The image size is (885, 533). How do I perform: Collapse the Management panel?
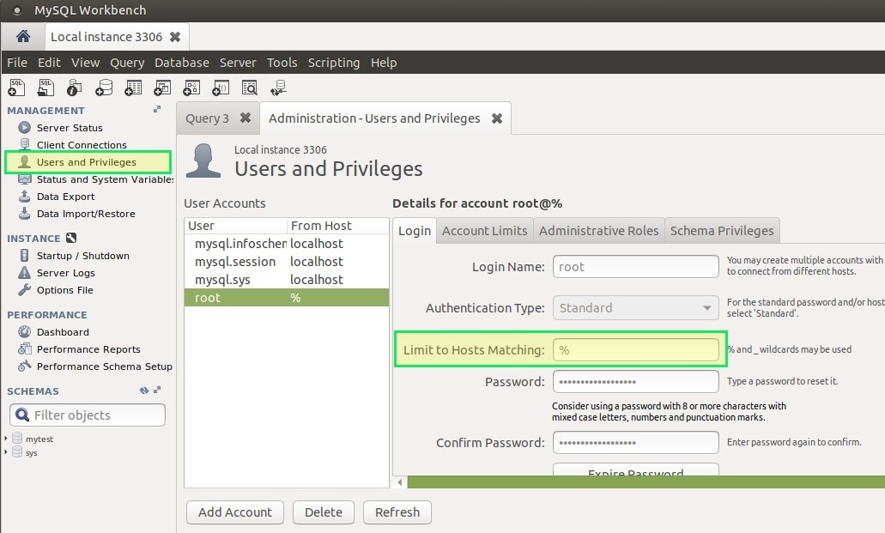(157, 110)
